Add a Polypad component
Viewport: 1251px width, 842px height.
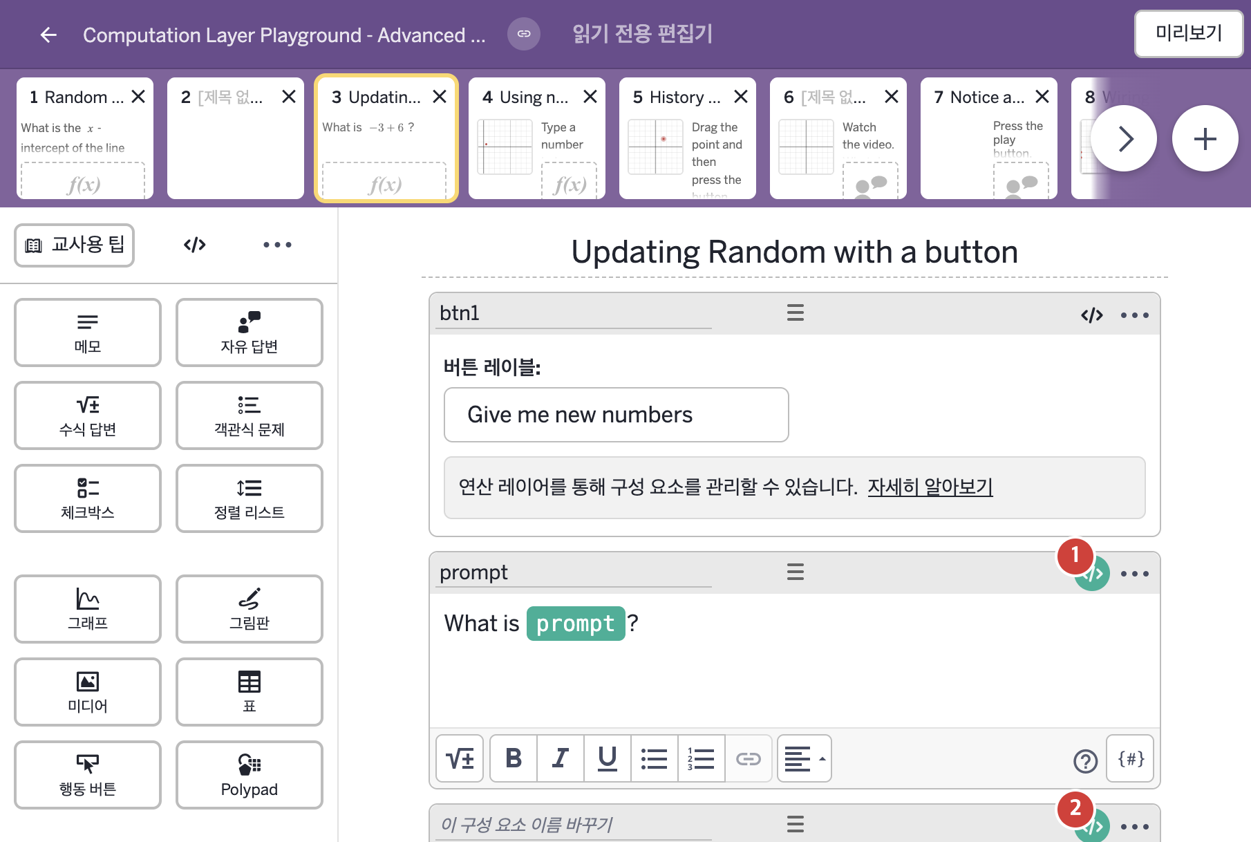pyautogui.click(x=250, y=775)
